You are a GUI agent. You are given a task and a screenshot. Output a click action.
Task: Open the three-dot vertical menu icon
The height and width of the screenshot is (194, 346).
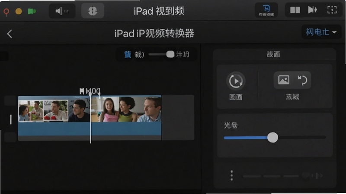click(231, 175)
